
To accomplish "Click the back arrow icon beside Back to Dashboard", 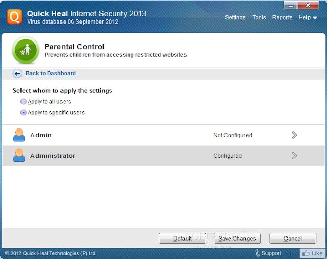I will 17,74.
